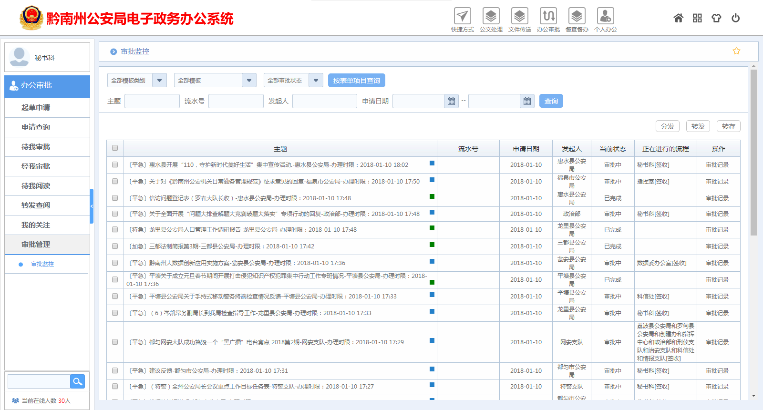763x410 pixels.
Task: Toggle the select-all header checkbox
Action: [x=115, y=148]
